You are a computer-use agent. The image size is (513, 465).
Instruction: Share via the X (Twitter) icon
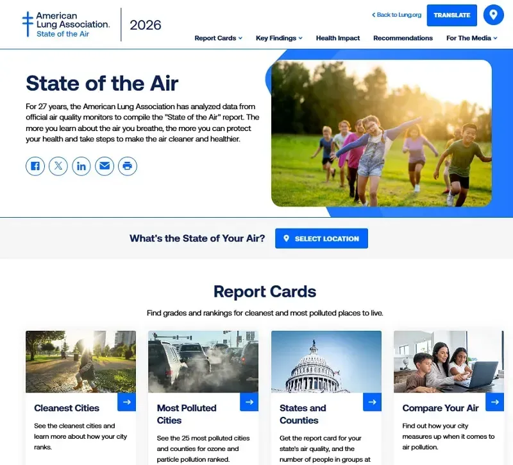coord(58,166)
